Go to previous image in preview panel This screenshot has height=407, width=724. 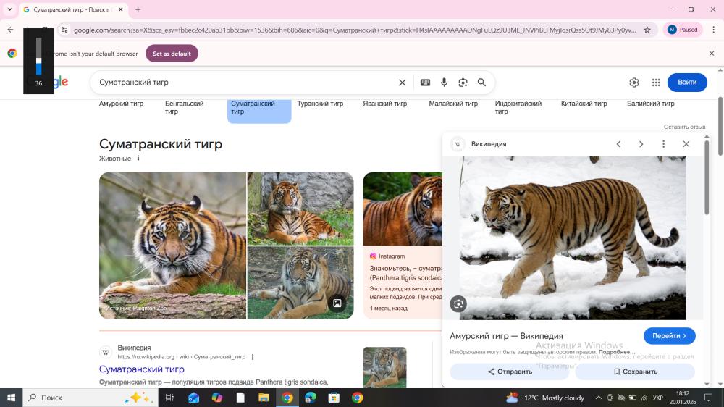tap(618, 144)
